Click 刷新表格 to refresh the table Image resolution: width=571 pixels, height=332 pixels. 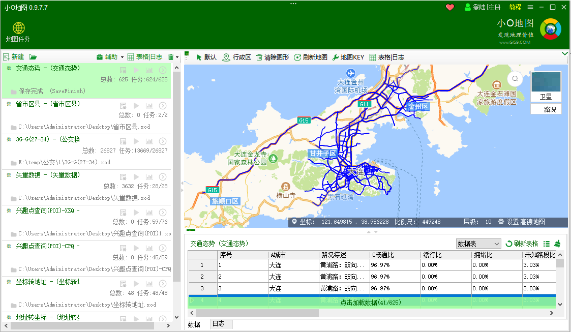[522, 244]
